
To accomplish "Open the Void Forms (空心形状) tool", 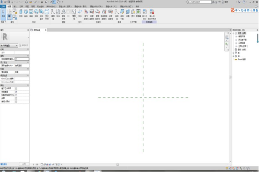I will (x=47, y=14).
